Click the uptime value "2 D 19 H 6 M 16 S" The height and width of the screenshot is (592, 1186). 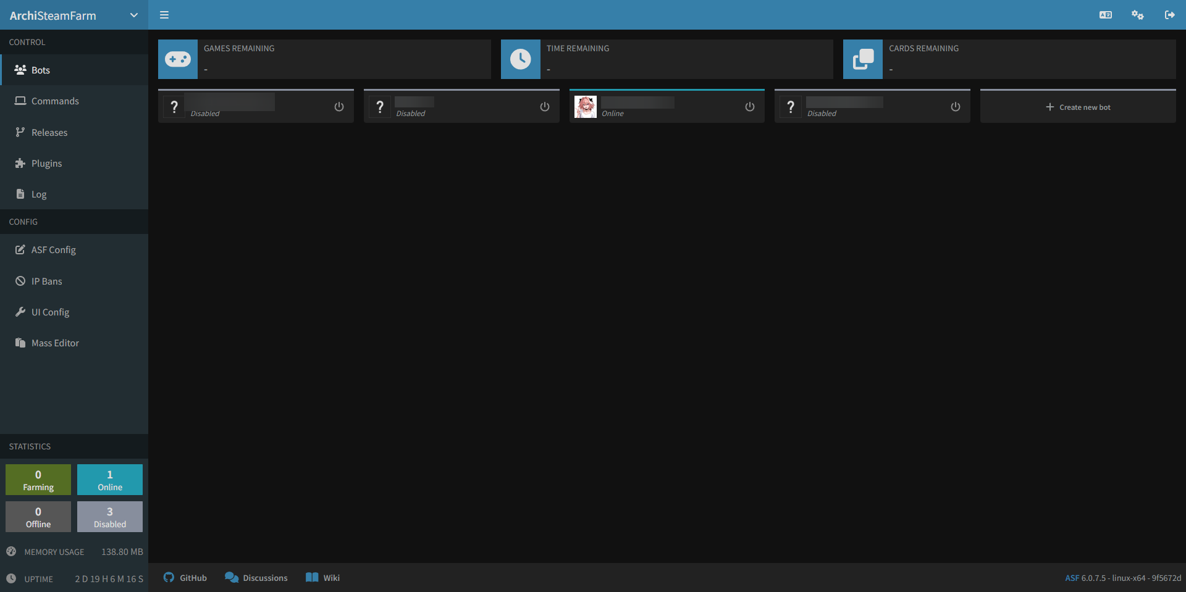(109, 579)
